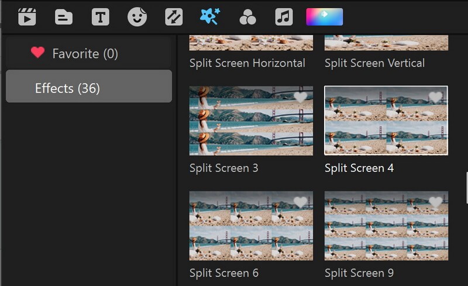Open the Text titles tab icon
468x286 pixels.
coord(100,17)
